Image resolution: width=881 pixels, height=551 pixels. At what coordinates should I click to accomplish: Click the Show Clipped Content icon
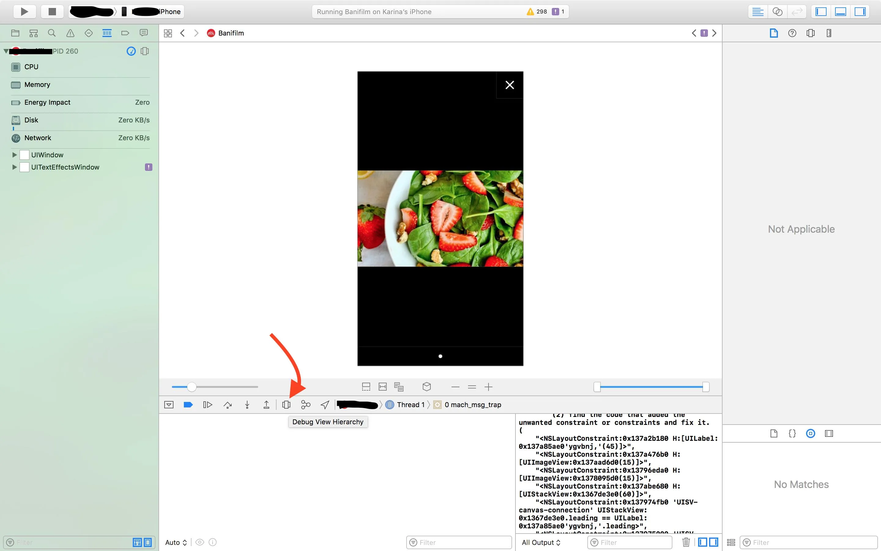pyautogui.click(x=366, y=387)
